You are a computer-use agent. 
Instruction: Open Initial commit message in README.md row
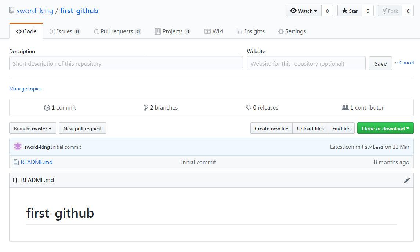[x=198, y=162]
